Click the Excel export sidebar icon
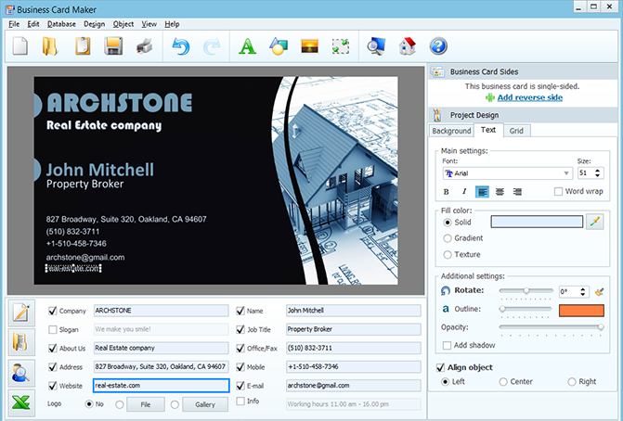 (21, 403)
